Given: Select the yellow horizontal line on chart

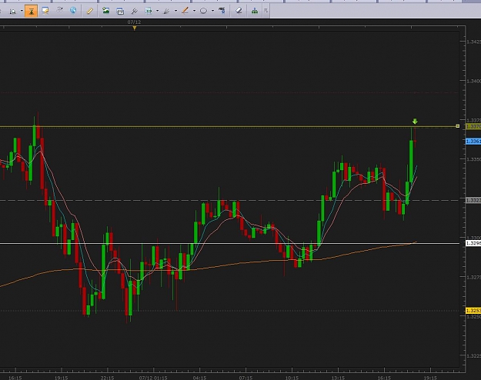Looking at the screenshot, I should 228,126.
